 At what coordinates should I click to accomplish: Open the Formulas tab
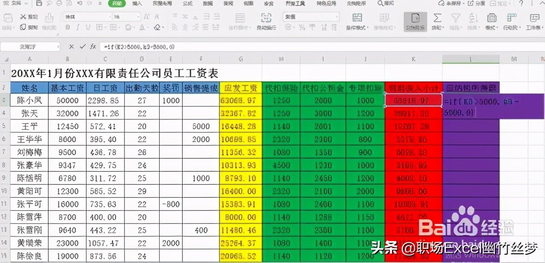(187, 3)
